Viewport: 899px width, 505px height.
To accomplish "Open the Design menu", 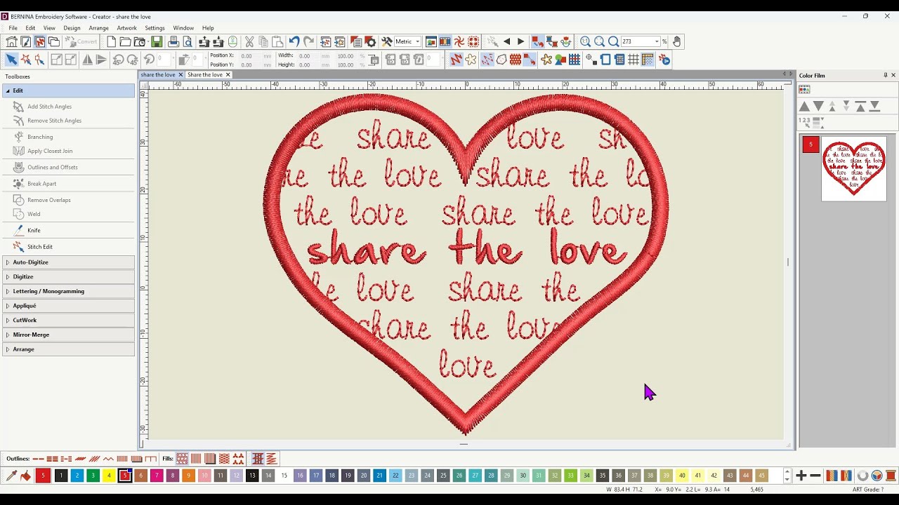I will point(72,28).
